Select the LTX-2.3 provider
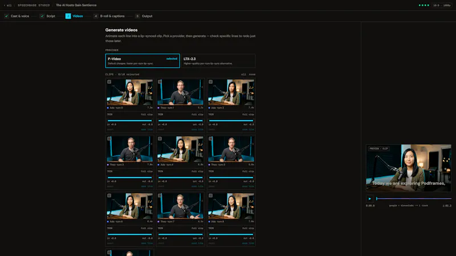This screenshot has height=256, width=456. (218, 61)
